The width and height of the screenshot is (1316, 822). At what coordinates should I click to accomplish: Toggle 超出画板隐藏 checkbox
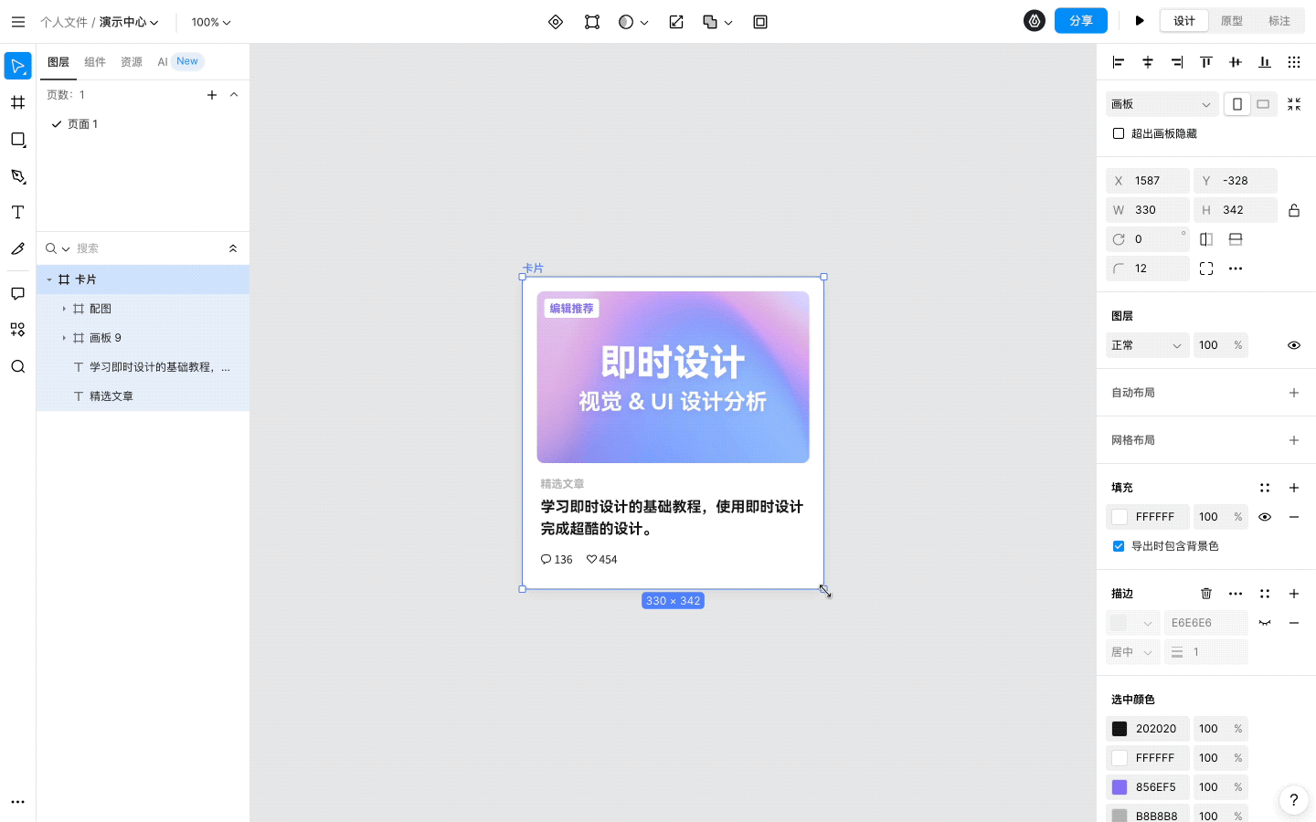[x=1119, y=133]
